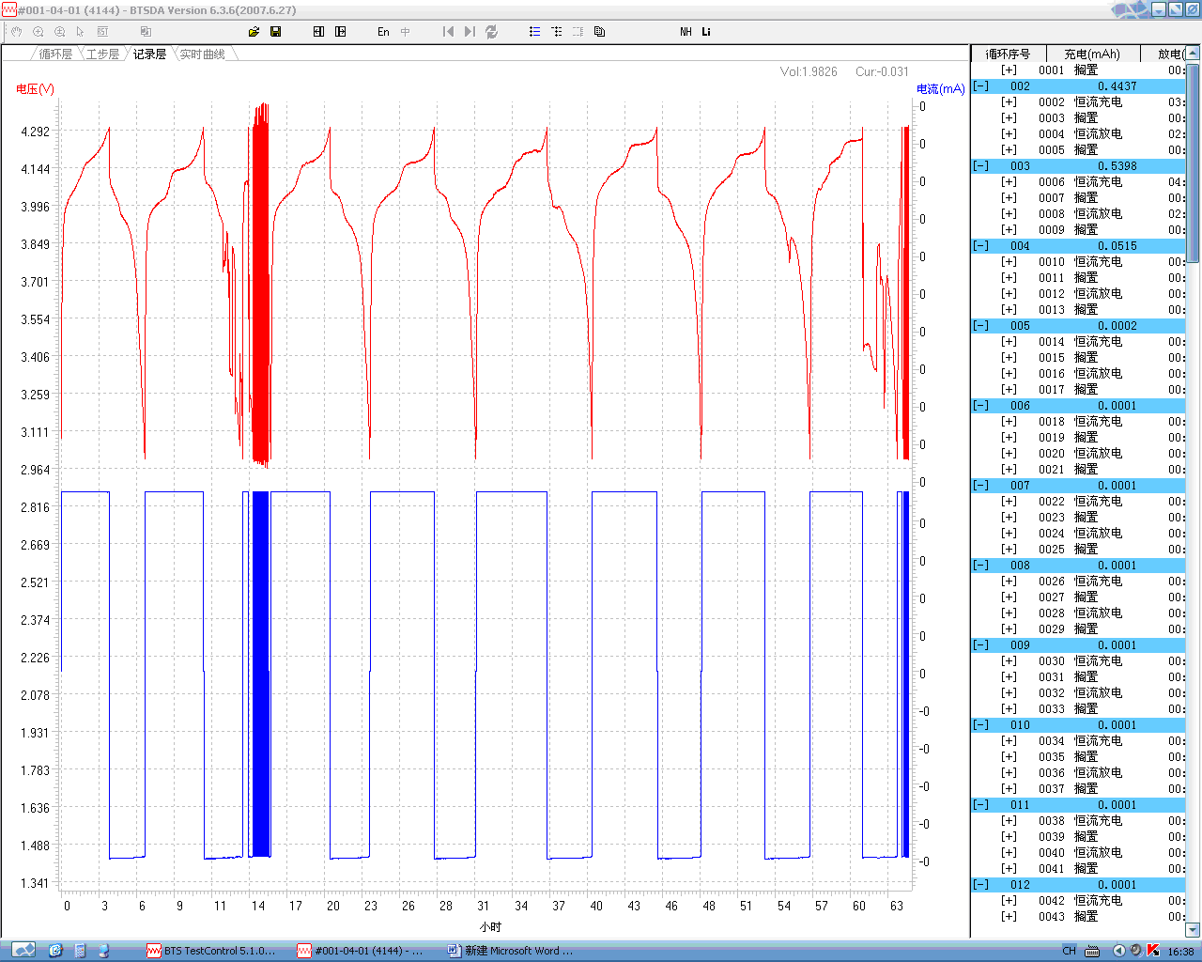Click the vertical scrollbar thumb in cycle list
The width and height of the screenshot is (1202, 962).
(x=1193, y=164)
